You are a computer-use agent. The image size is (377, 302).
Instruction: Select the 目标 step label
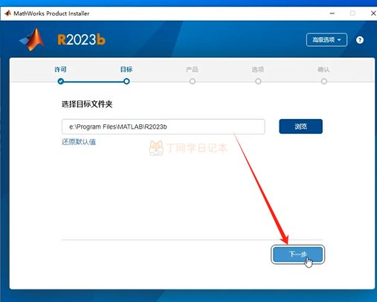(x=126, y=69)
